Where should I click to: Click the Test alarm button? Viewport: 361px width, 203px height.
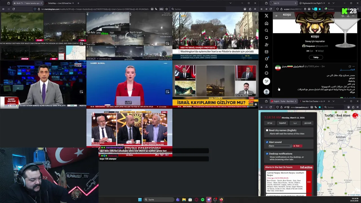(x=297, y=146)
